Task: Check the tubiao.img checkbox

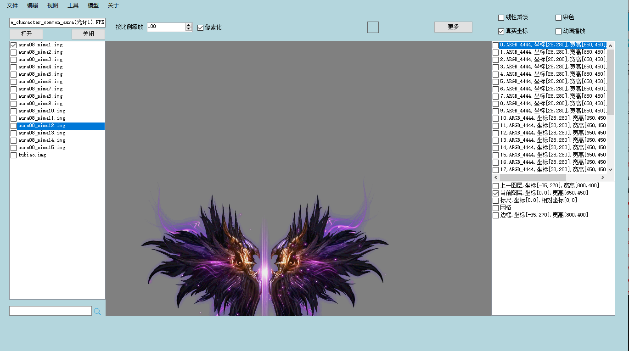Action: point(13,155)
